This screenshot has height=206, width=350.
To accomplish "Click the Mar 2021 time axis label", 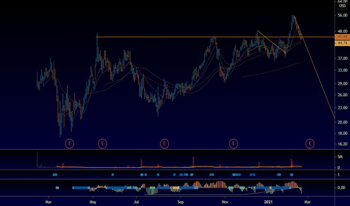I will [x=307, y=202].
